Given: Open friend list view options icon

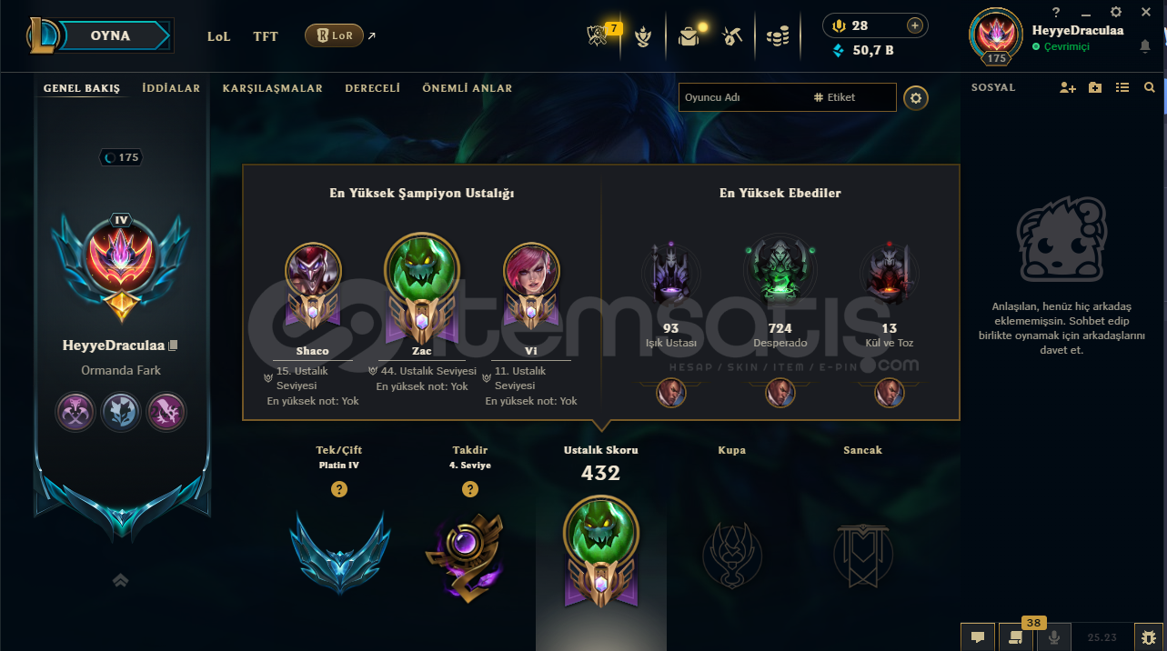Looking at the screenshot, I should click(1122, 87).
